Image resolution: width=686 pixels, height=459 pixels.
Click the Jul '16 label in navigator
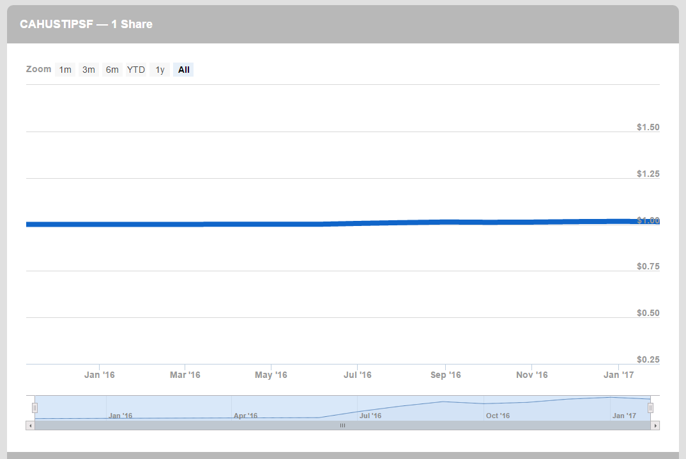click(x=370, y=416)
